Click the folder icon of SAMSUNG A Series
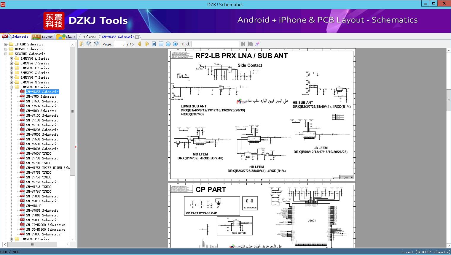The width and height of the screenshot is (451, 255). tap(17, 58)
